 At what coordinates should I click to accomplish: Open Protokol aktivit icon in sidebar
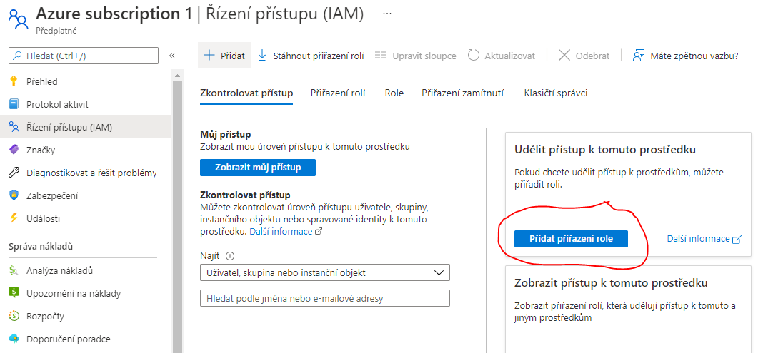pos(13,104)
